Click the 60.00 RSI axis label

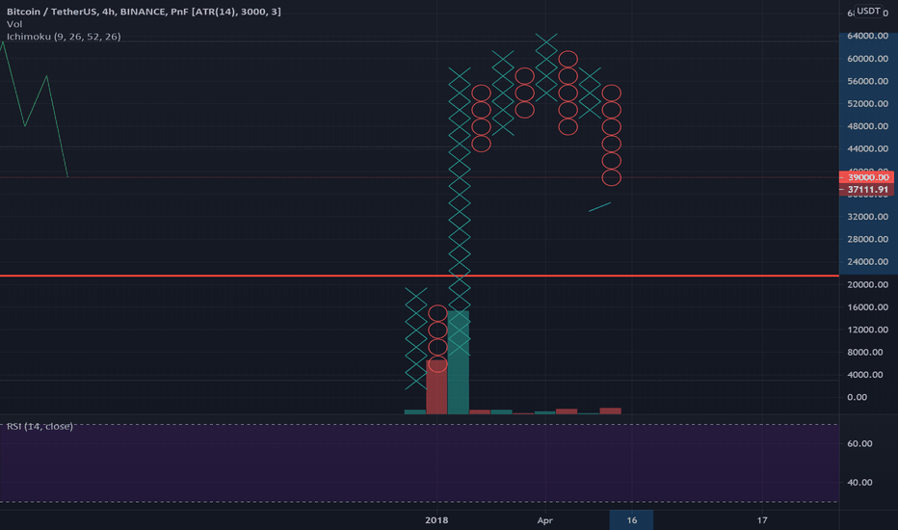coord(859,443)
